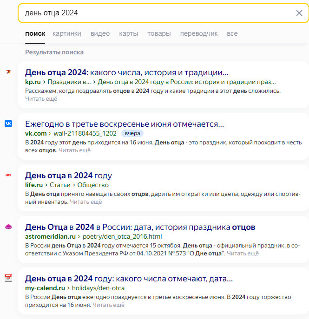Click the 'Статьи' breadcrumb under life.ru
The width and height of the screenshot is (309, 319).
click(60, 185)
